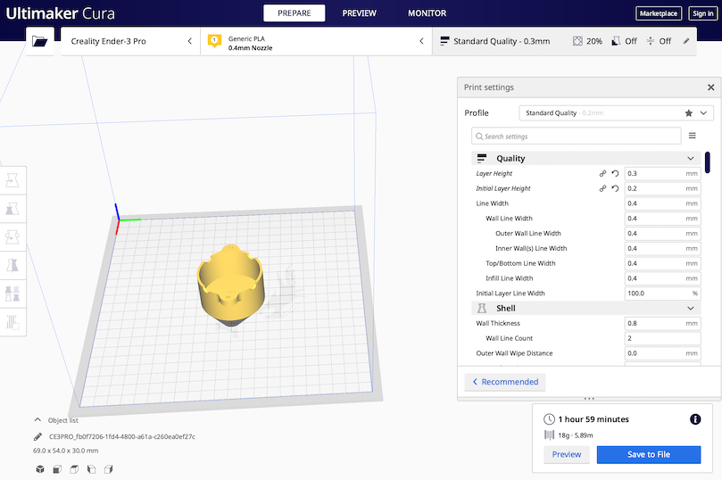
Task: Click the panel resize dots handle
Action: [x=589, y=399]
